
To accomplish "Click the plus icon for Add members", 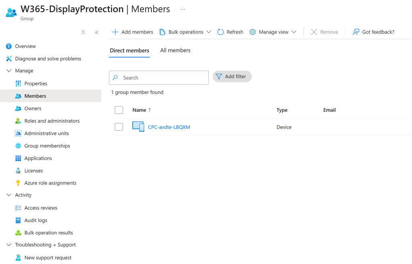I will 115,32.
